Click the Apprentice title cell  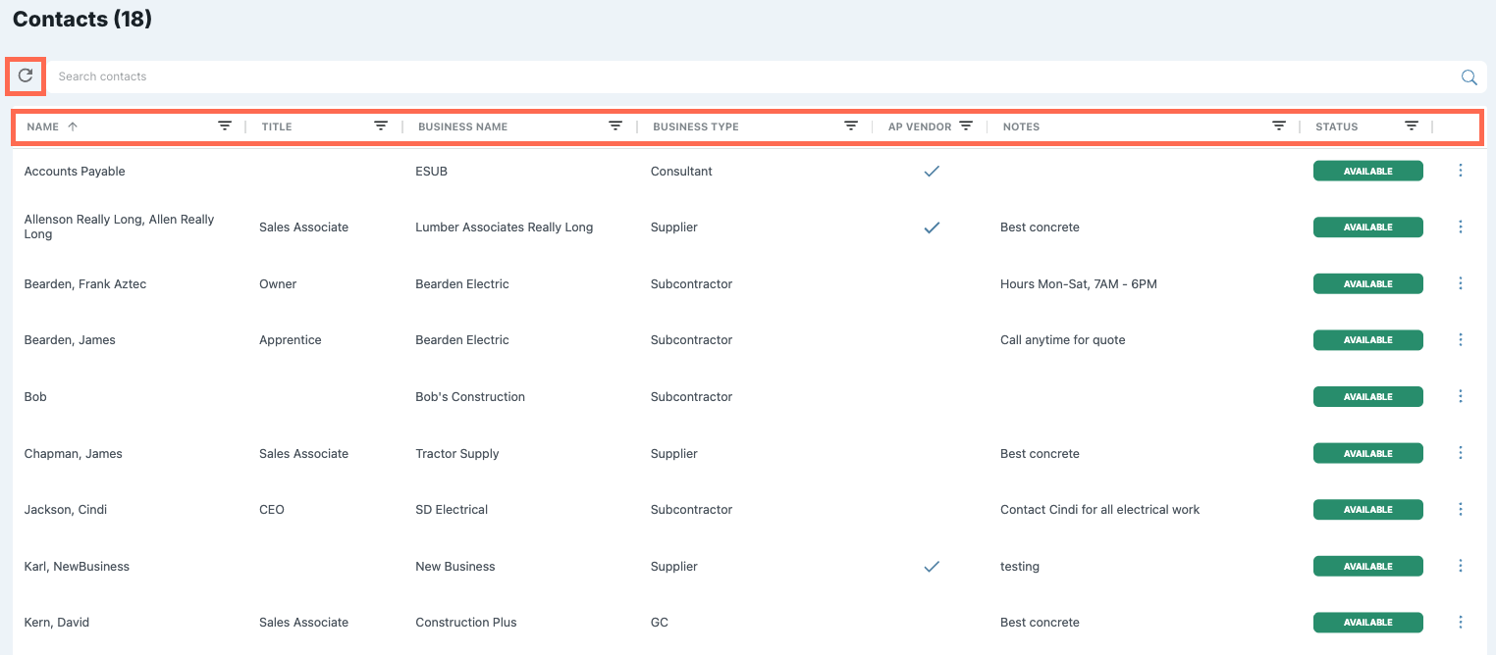291,339
